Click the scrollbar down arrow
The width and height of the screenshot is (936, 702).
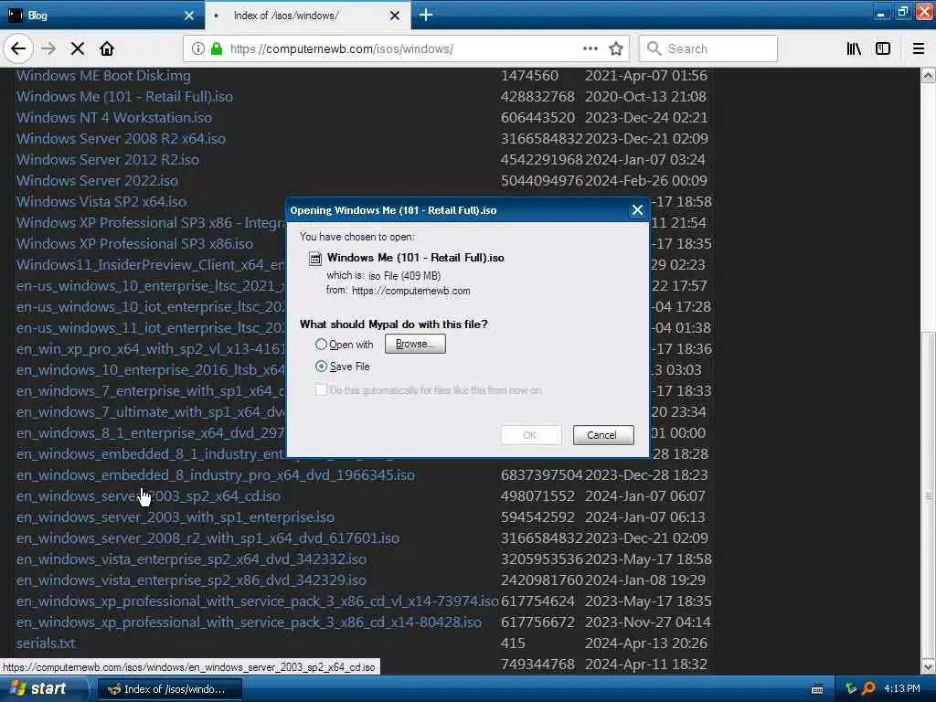pyautogui.click(x=928, y=666)
